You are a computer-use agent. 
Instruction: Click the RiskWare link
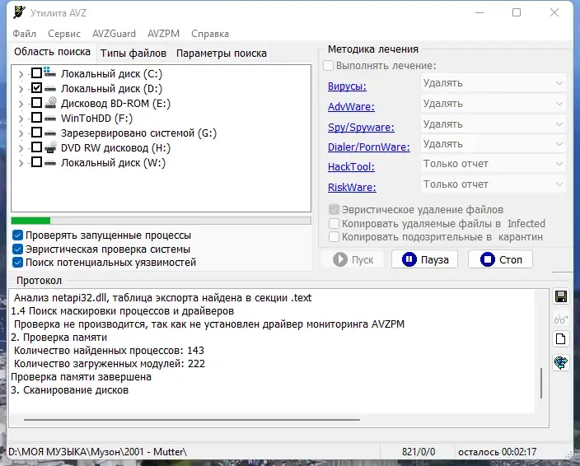click(352, 188)
